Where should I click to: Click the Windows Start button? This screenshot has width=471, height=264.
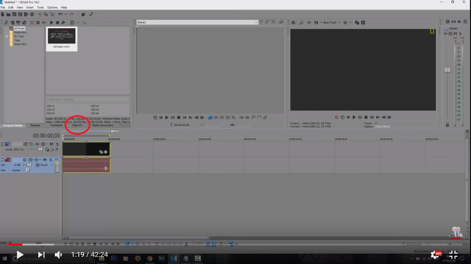(x=5, y=258)
